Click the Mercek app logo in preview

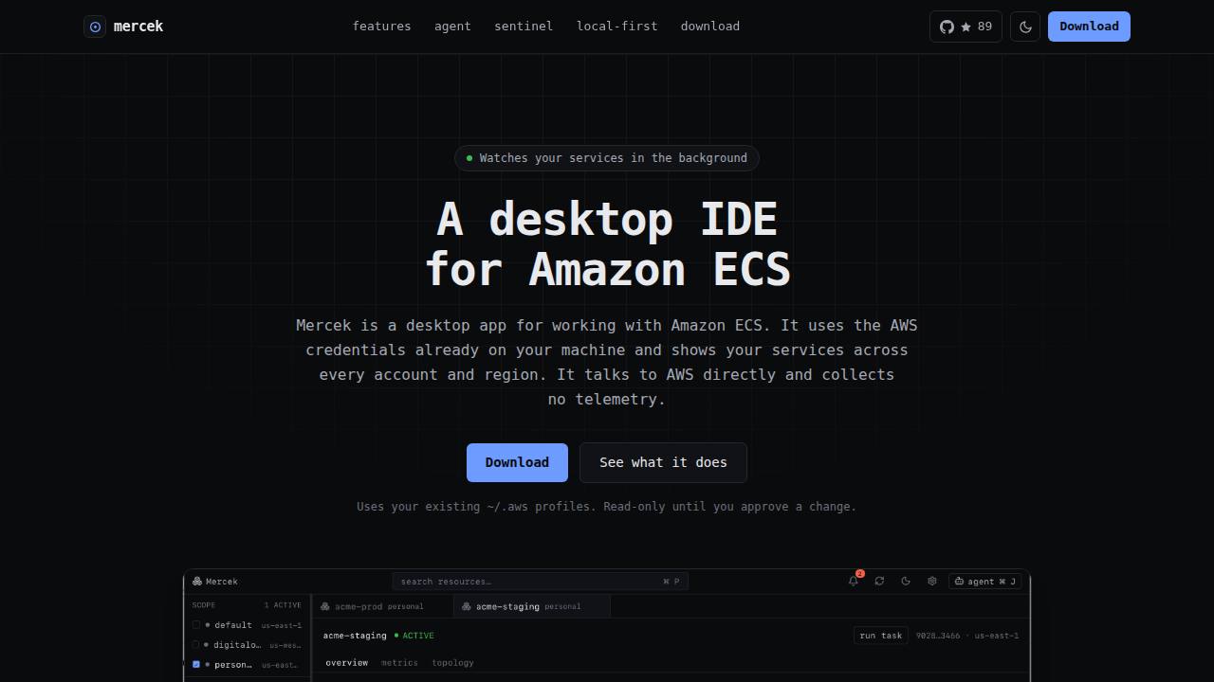(x=197, y=582)
